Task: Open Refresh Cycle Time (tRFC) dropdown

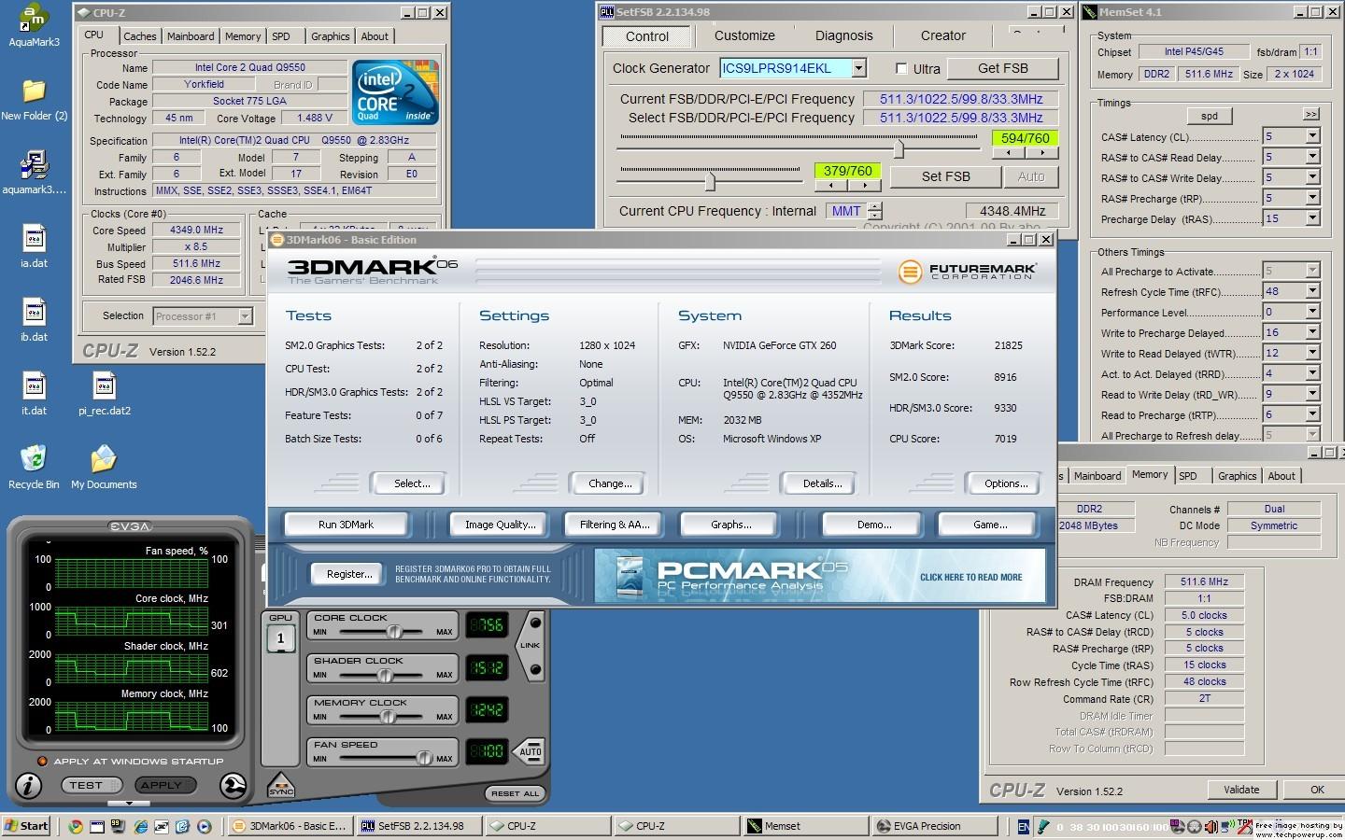Action: (1312, 291)
